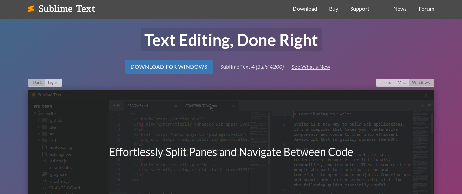The image size is (462, 194).
Task: Click the .eslintrc.js comment-style file icon
Action: tap(44, 161)
